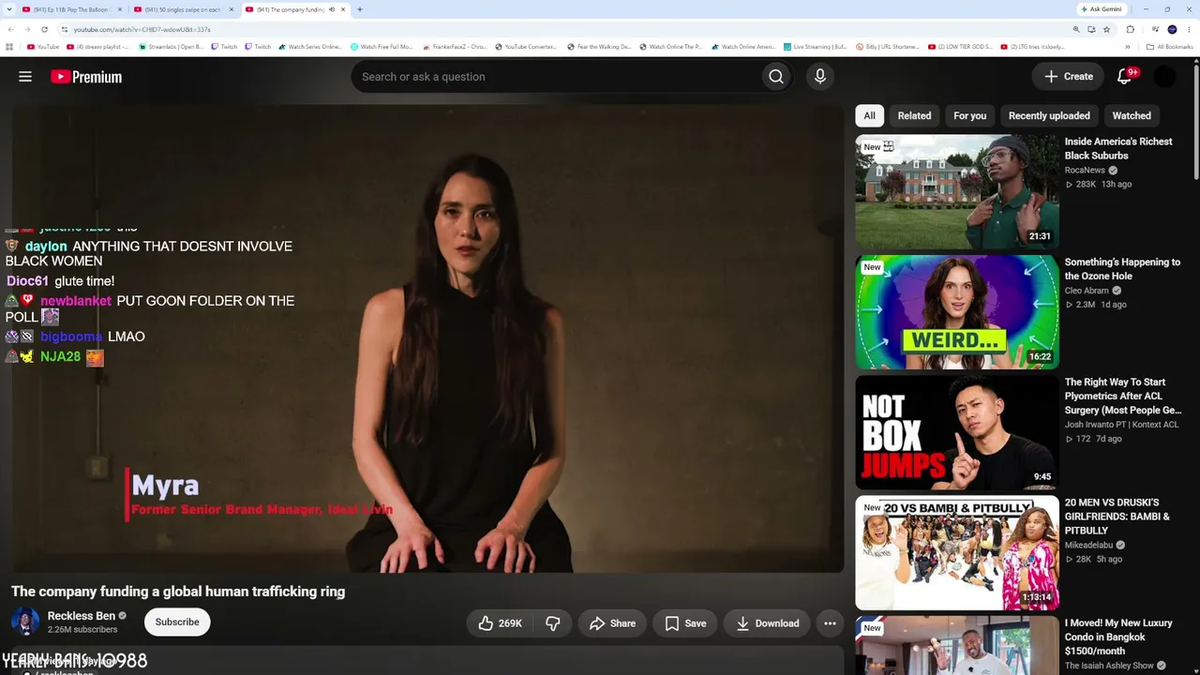The image size is (1200, 675).
Task: Go to YouTube Premium home logo
Action: (86, 77)
